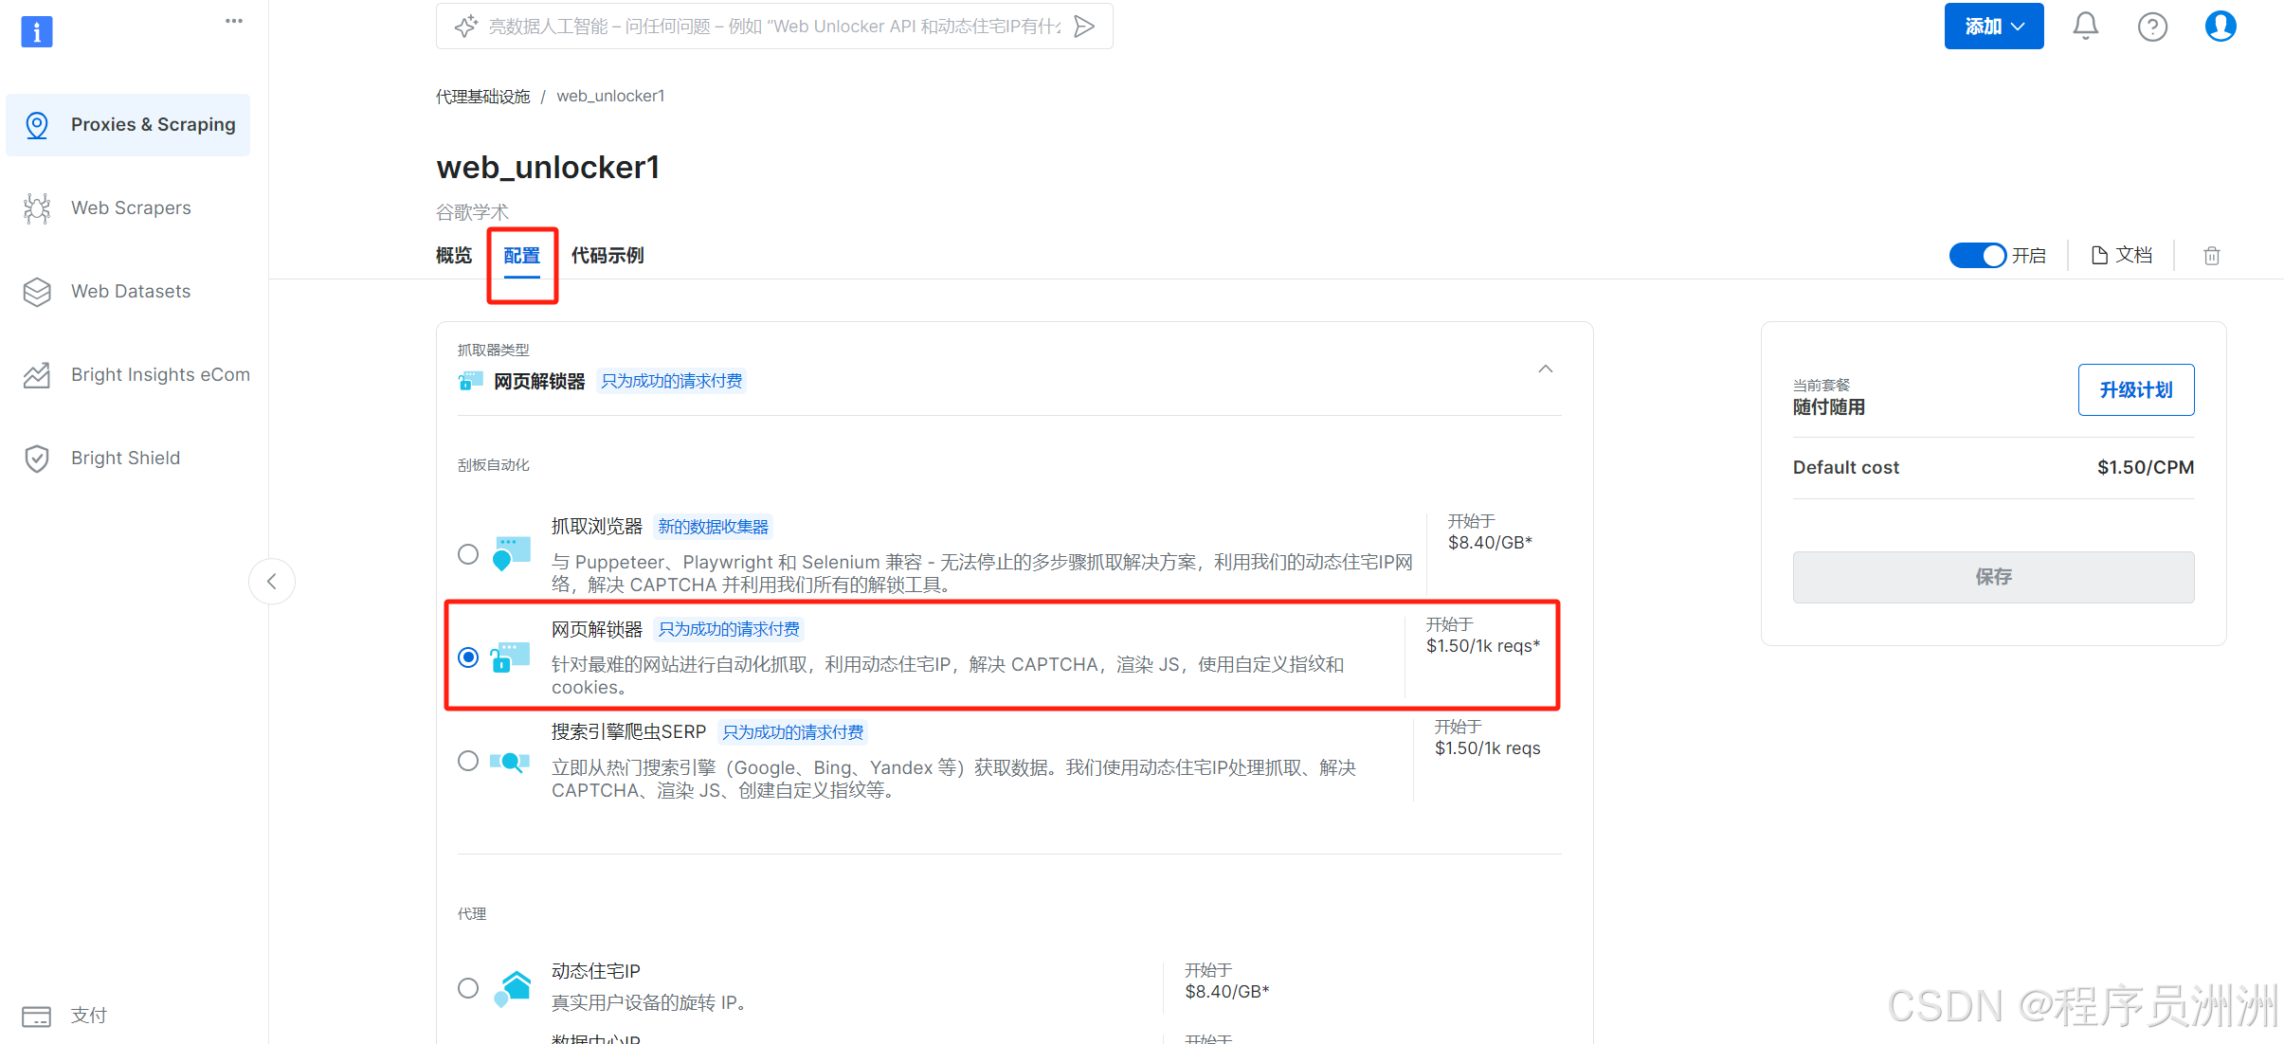2284x1044 pixels.
Task: Select the 搜索引擎爬虫SERP radio option
Action: (x=468, y=761)
